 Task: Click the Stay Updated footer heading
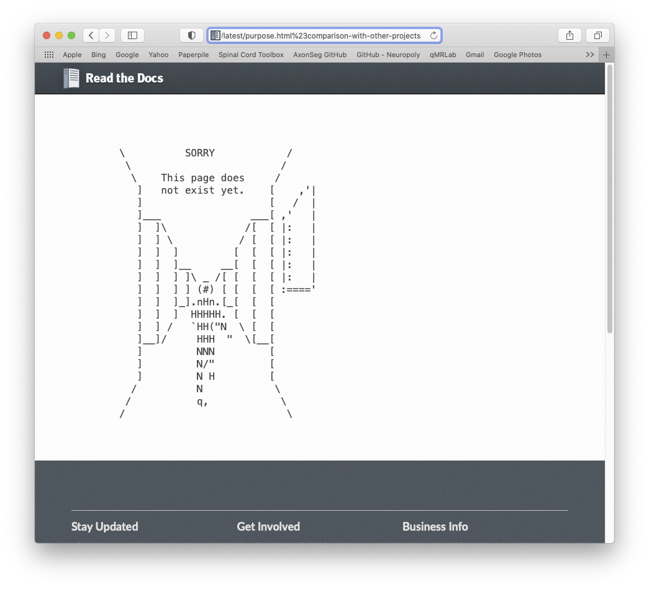(x=104, y=526)
